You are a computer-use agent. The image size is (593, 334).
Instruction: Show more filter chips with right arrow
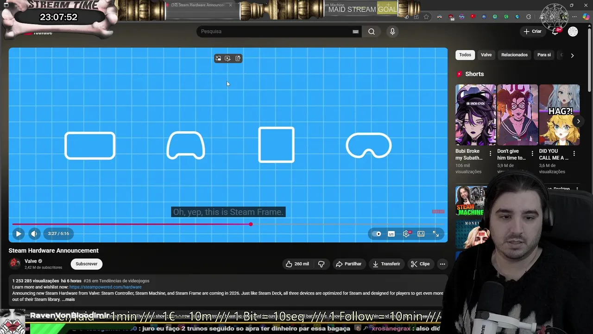click(x=572, y=55)
